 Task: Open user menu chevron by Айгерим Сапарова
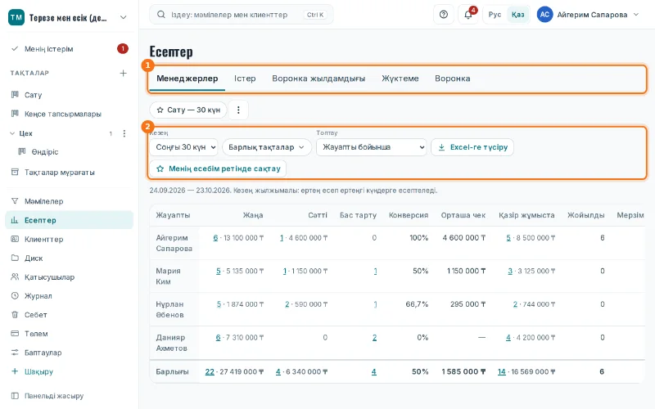(x=636, y=15)
